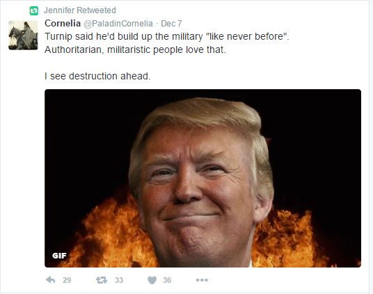View the 36 likes count

(167, 280)
